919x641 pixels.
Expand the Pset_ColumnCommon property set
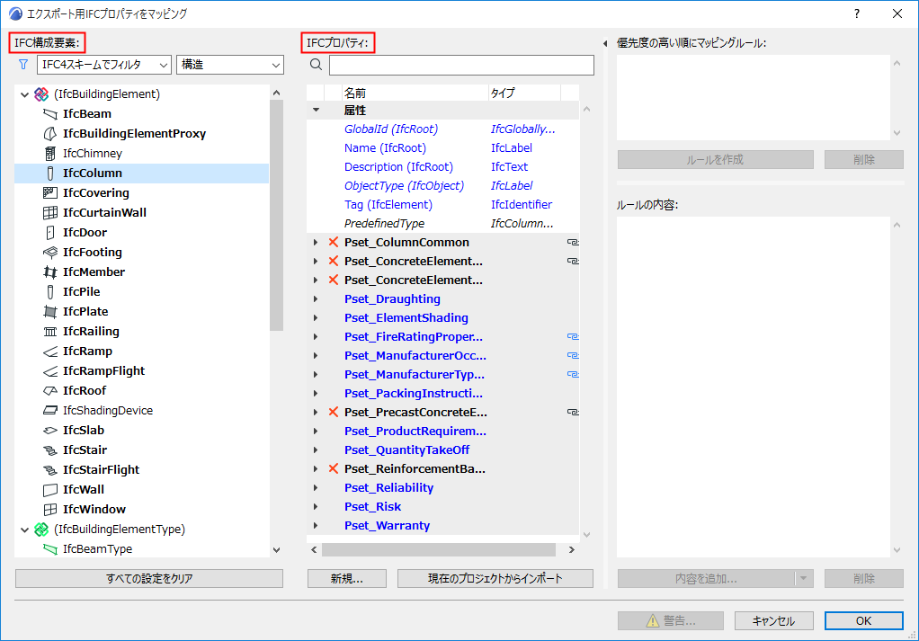(x=316, y=242)
